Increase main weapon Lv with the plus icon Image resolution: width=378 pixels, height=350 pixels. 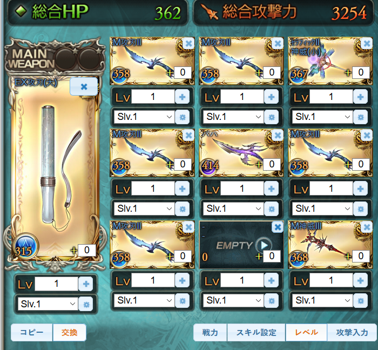coord(86,284)
